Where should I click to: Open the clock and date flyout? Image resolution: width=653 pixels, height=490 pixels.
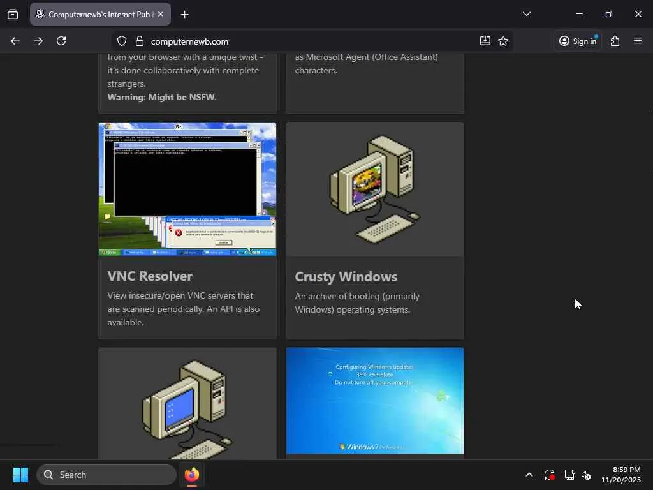point(620,475)
